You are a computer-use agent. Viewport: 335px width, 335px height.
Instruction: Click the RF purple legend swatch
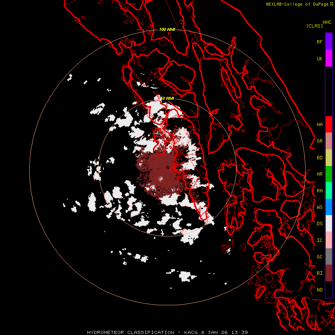(x=329, y=42)
